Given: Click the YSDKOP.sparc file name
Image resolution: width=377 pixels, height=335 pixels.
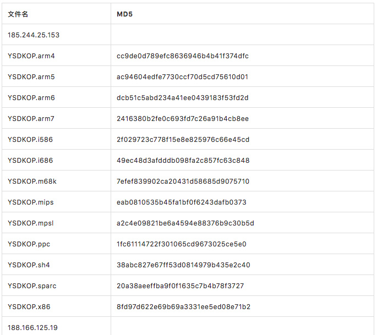Looking at the screenshot, I should pos(32,286).
